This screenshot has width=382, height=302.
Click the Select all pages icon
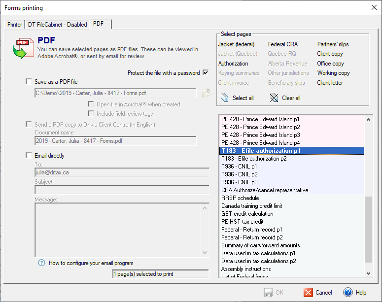tap(224, 98)
